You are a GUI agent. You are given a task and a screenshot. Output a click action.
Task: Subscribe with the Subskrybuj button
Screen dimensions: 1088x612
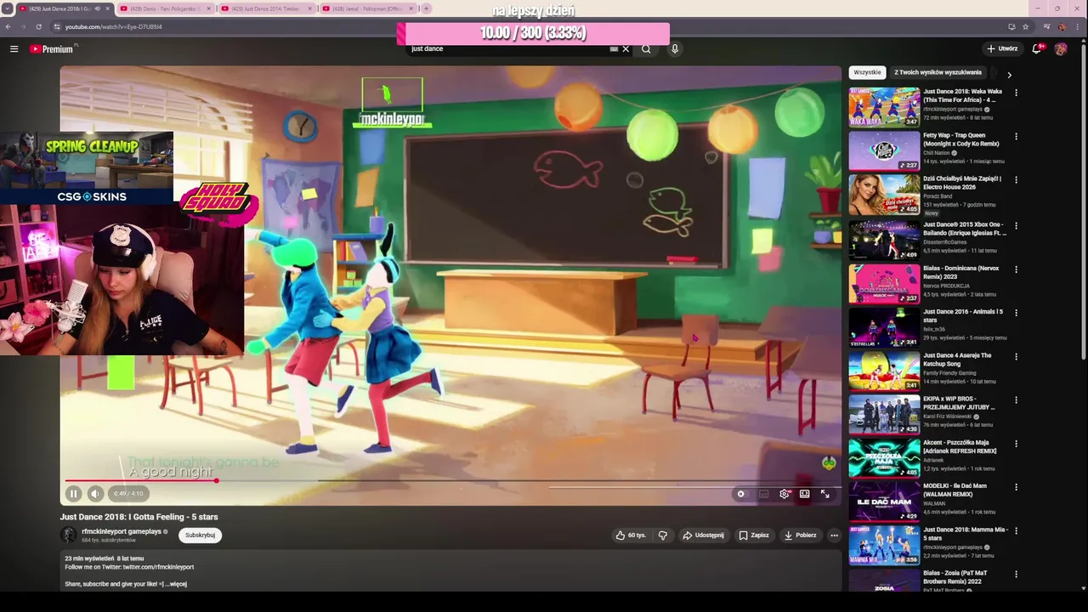pyautogui.click(x=200, y=535)
